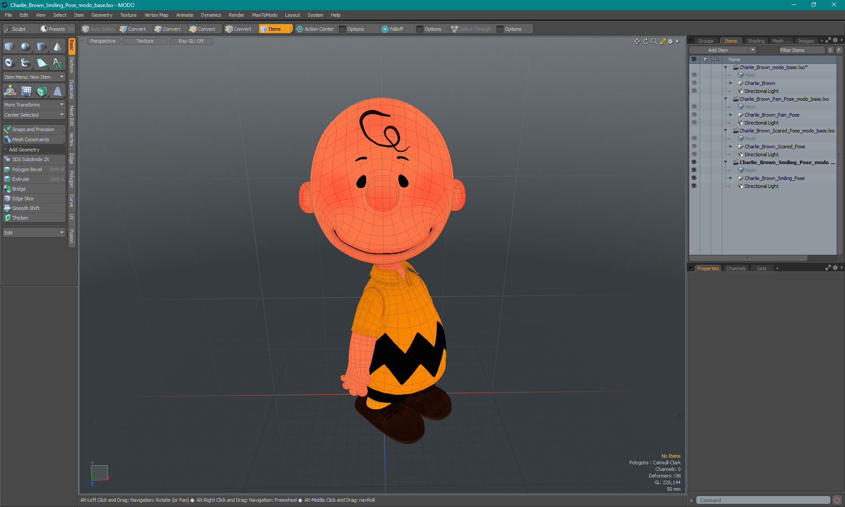This screenshot has width=845, height=507.
Task: Toggle Auto Select mode
Action: pyautogui.click(x=98, y=29)
